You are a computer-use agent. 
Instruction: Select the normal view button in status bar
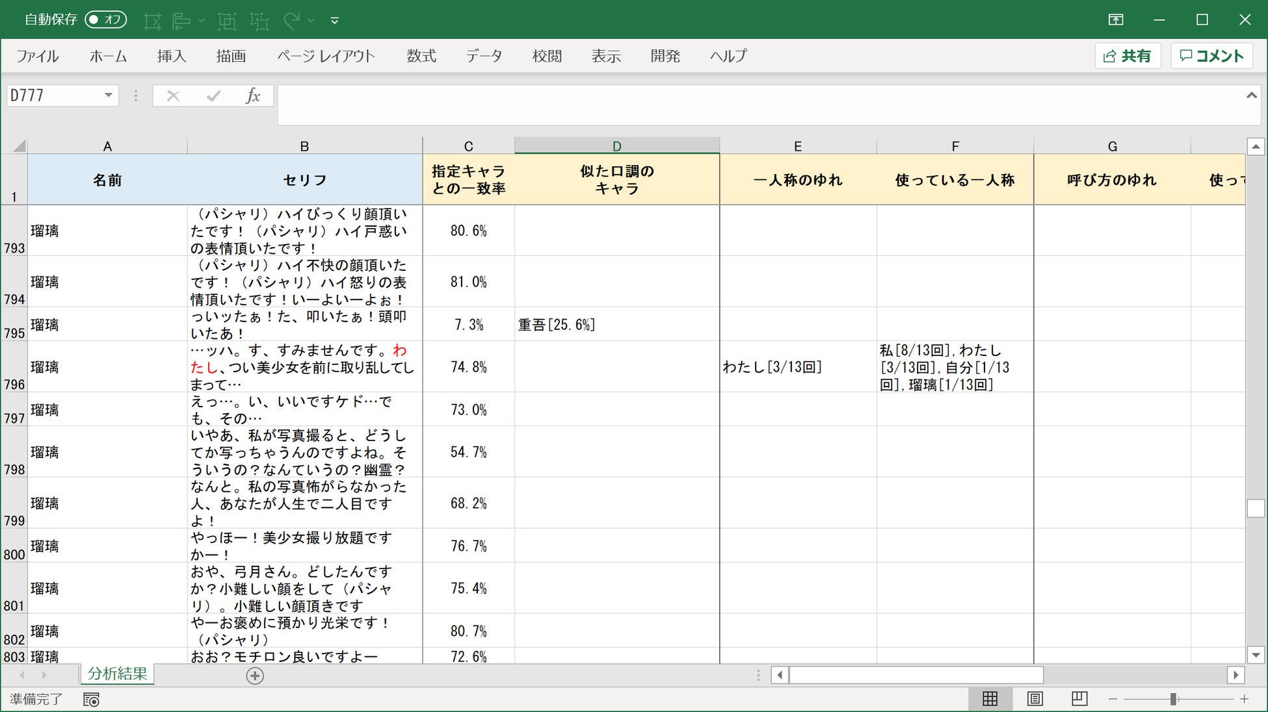(990, 699)
